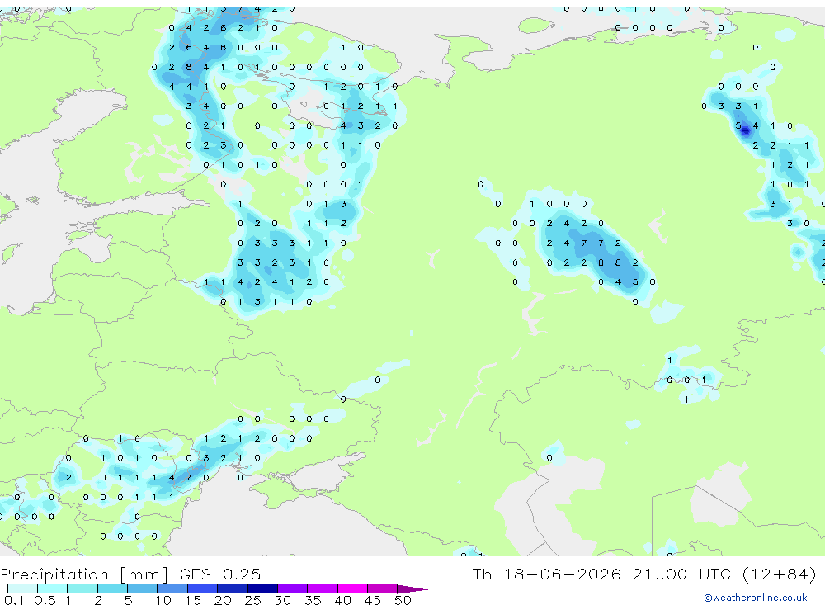Click the 0.5–1 mm legend color swatch
825x605 pixels.
point(52,588)
